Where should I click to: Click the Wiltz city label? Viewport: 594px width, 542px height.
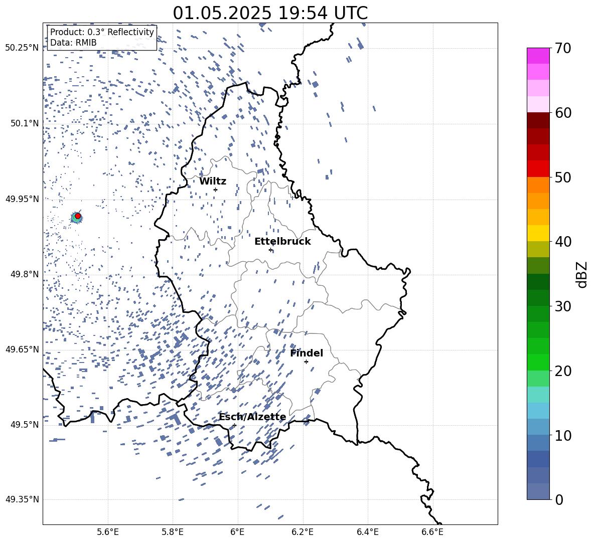(213, 182)
